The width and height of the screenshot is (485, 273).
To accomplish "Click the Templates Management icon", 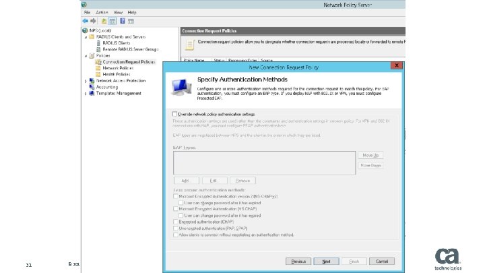I will pos(92,94).
